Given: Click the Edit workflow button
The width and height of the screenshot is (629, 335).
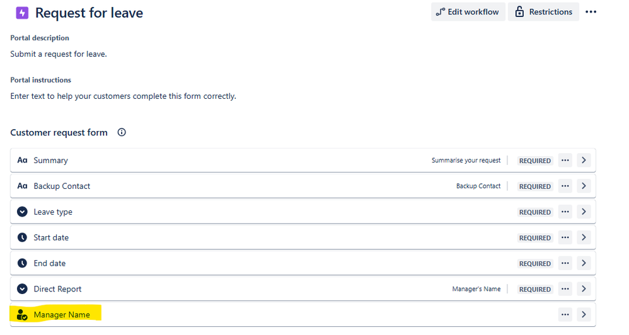Looking at the screenshot, I should point(468,11).
